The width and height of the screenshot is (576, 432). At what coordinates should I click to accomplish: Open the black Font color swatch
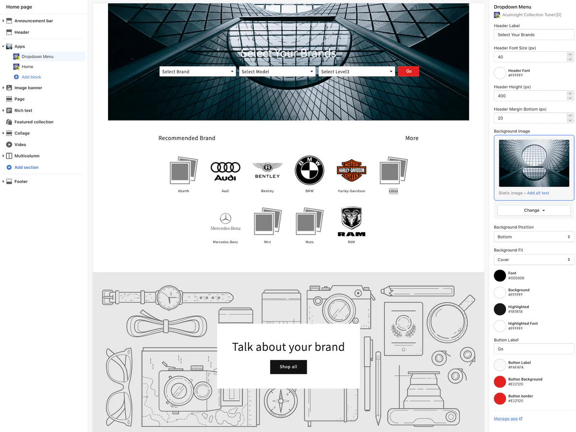tap(500, 276)
